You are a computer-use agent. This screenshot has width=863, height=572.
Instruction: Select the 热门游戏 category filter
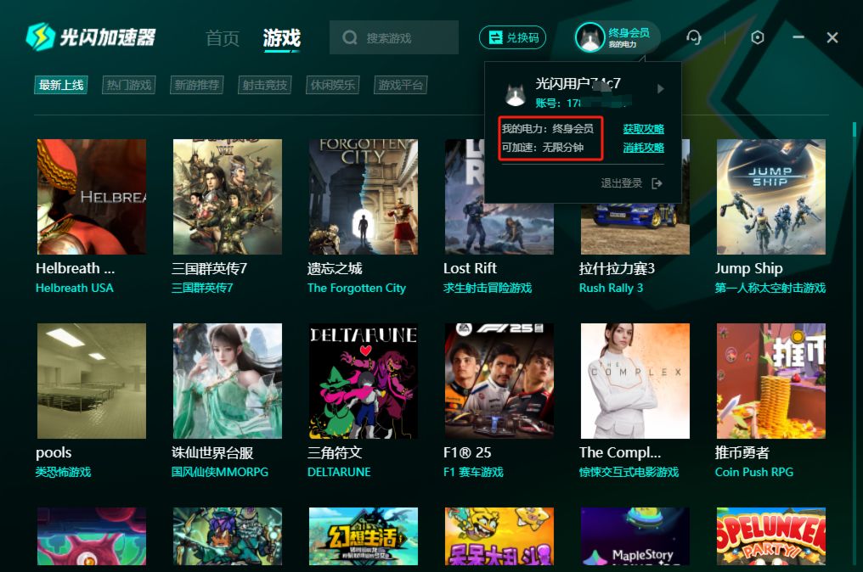pos(129,85)
